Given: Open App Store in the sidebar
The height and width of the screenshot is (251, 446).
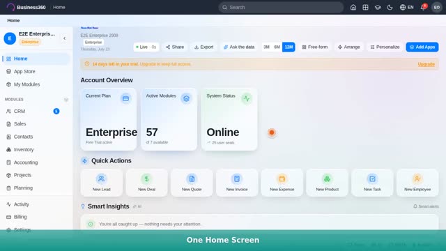Looking at the screenshot, I should click(36, 71).
